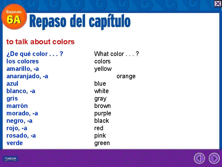Select the word amarillo, -a
222x167 pixels.
coord(23,69)
